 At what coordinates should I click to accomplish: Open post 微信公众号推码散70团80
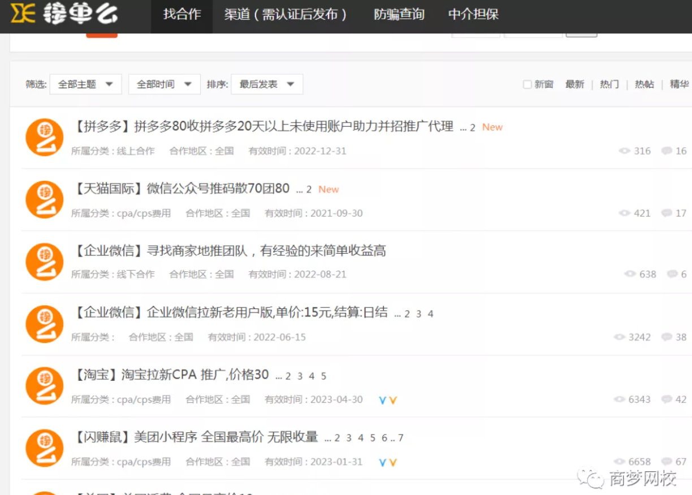tap(218, 189)
